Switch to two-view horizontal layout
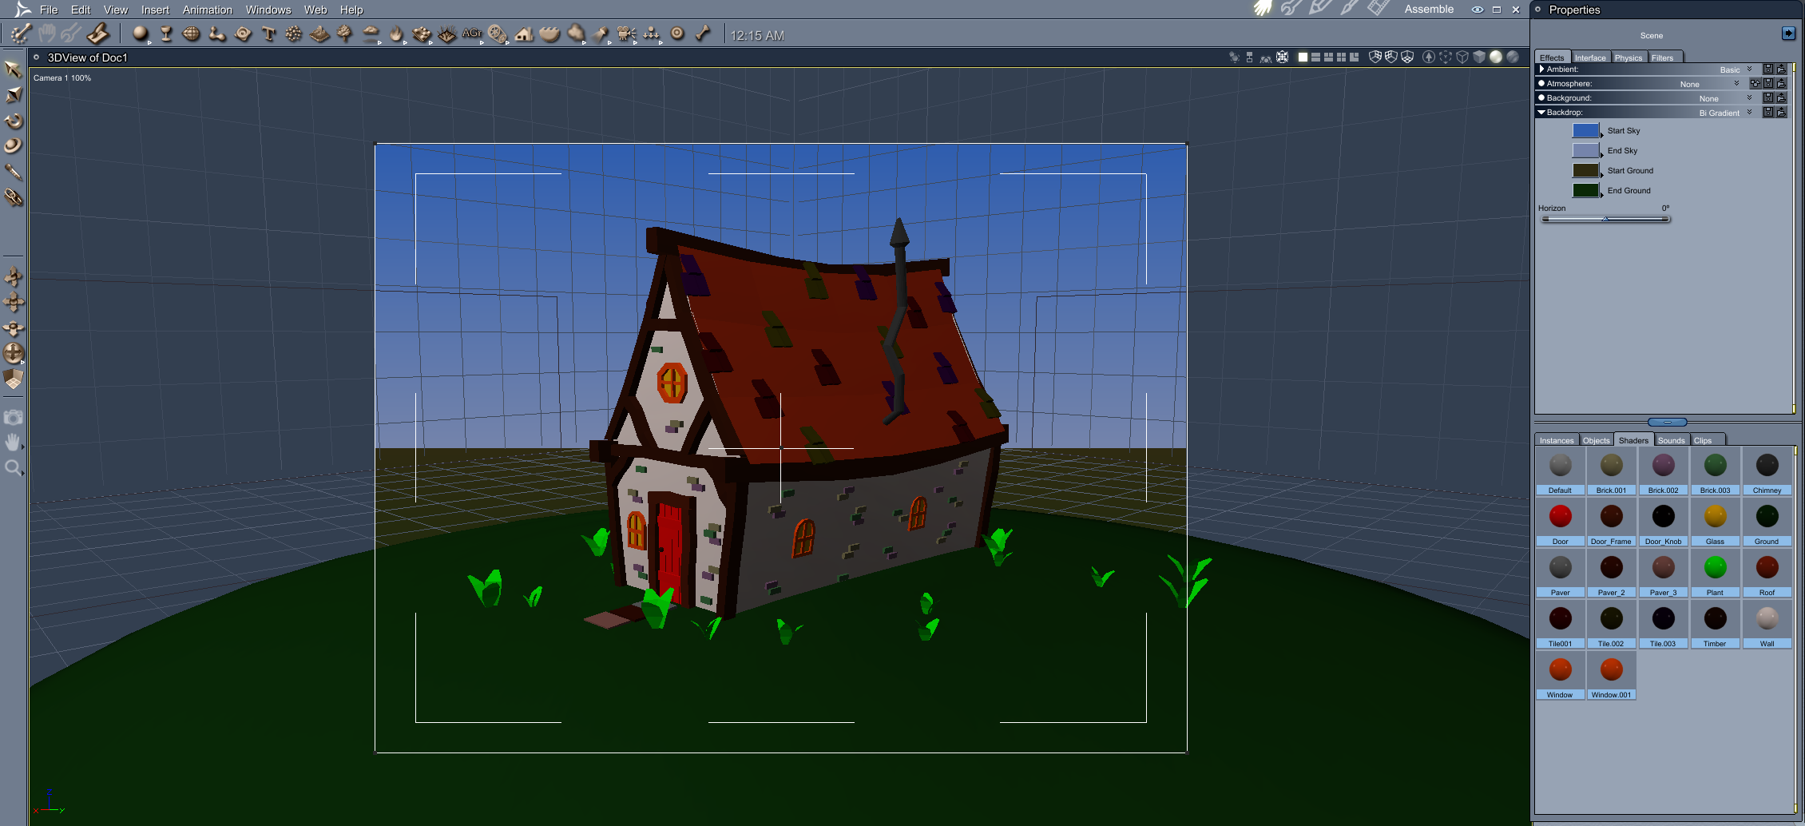Image resolution: width=1805 pixels, height=826 pixels. [1315, 58]
